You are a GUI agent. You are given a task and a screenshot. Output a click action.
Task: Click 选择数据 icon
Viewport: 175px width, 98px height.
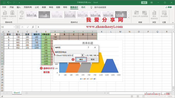144,14
